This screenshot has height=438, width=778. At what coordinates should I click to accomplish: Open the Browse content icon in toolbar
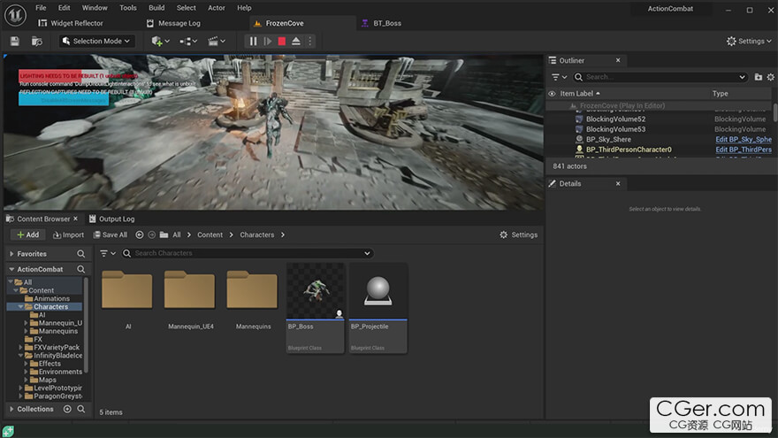click(x=37, y=41)
